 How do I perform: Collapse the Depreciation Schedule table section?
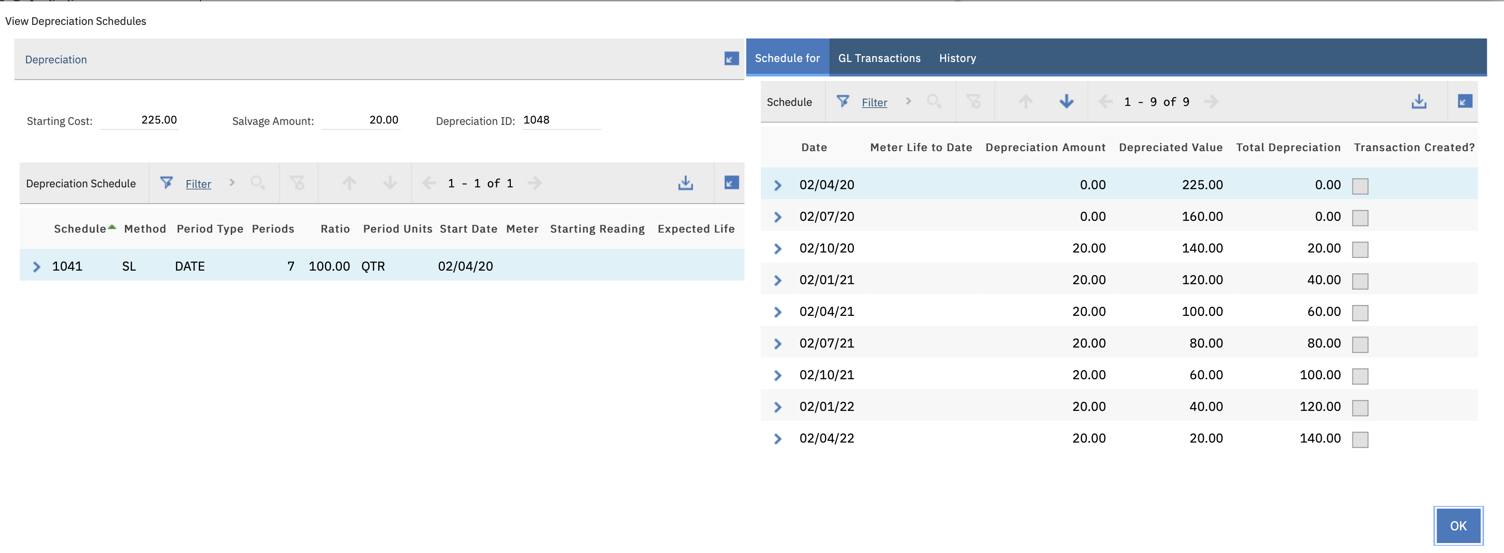pos(731,183)
